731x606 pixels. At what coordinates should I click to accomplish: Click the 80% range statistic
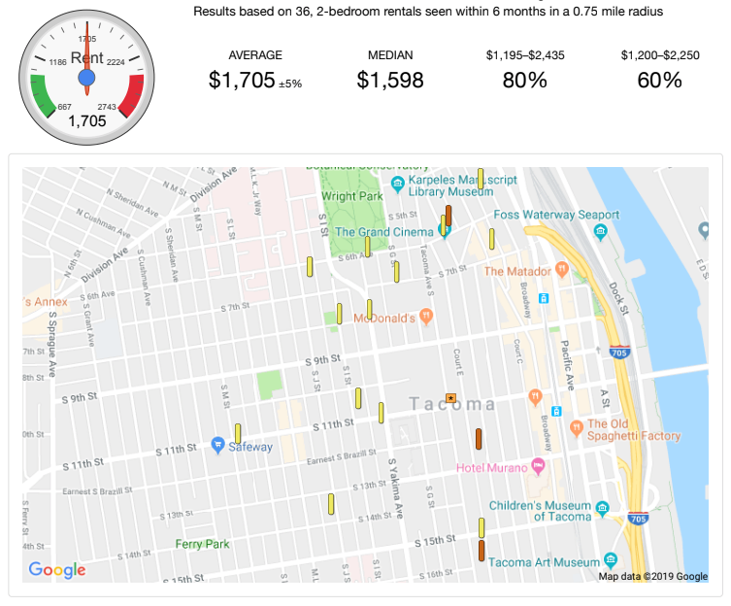(x=525, y=81)
